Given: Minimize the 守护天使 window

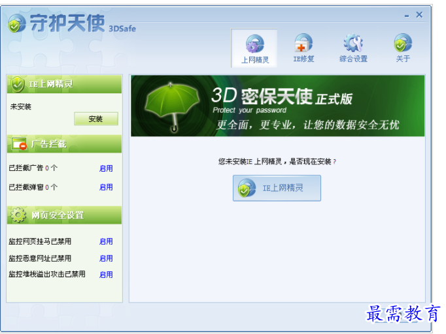Looking at the screenshot, I should point(407,16).
